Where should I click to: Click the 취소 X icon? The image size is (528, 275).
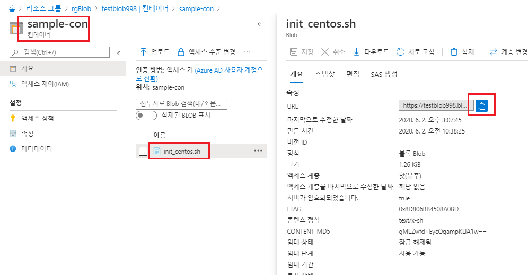(325, 52)
